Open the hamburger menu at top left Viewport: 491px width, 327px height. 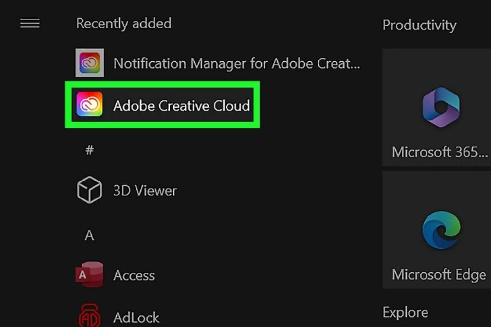click(29, 24)
